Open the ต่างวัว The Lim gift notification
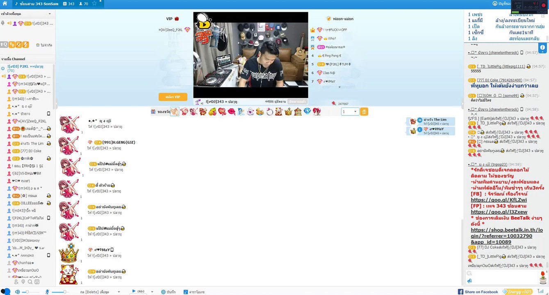549x295 pixels. 431,121
